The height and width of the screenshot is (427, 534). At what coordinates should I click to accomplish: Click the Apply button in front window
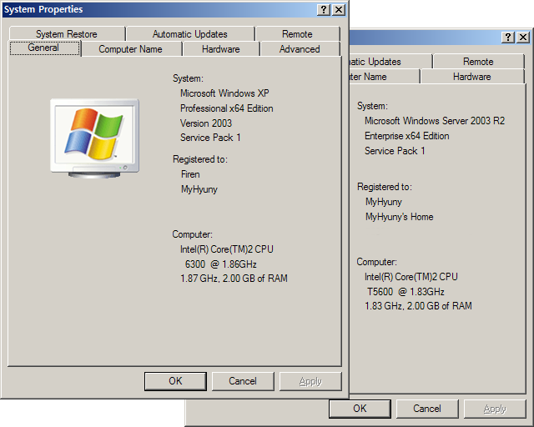point(310,381)
